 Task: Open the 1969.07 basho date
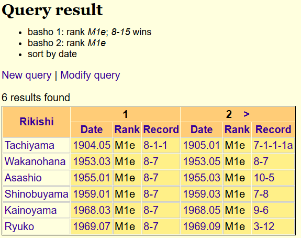(92, 226)
